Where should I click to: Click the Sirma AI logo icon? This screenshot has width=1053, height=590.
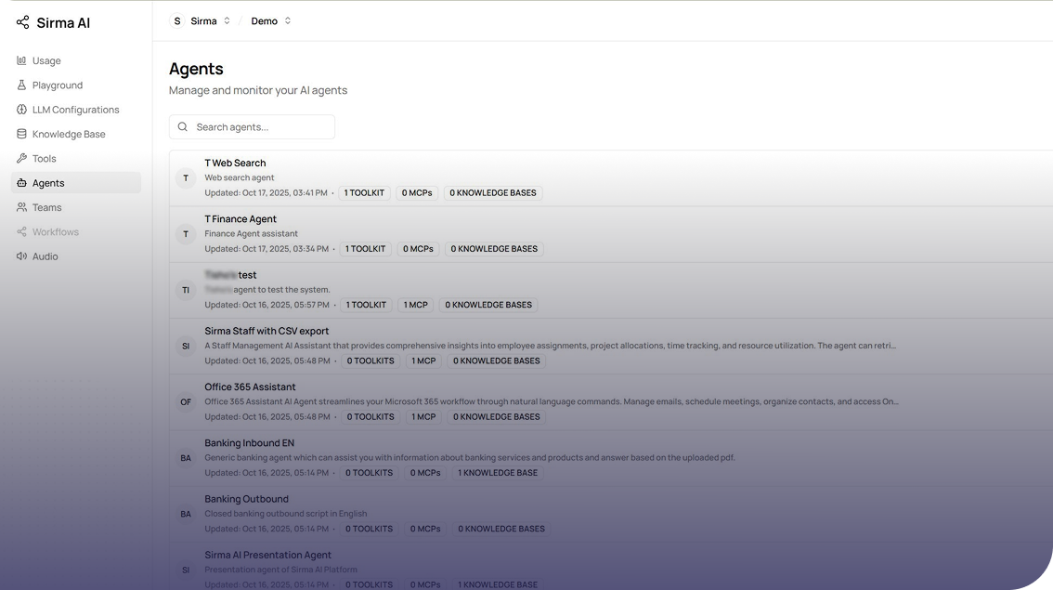pos(22,22)
